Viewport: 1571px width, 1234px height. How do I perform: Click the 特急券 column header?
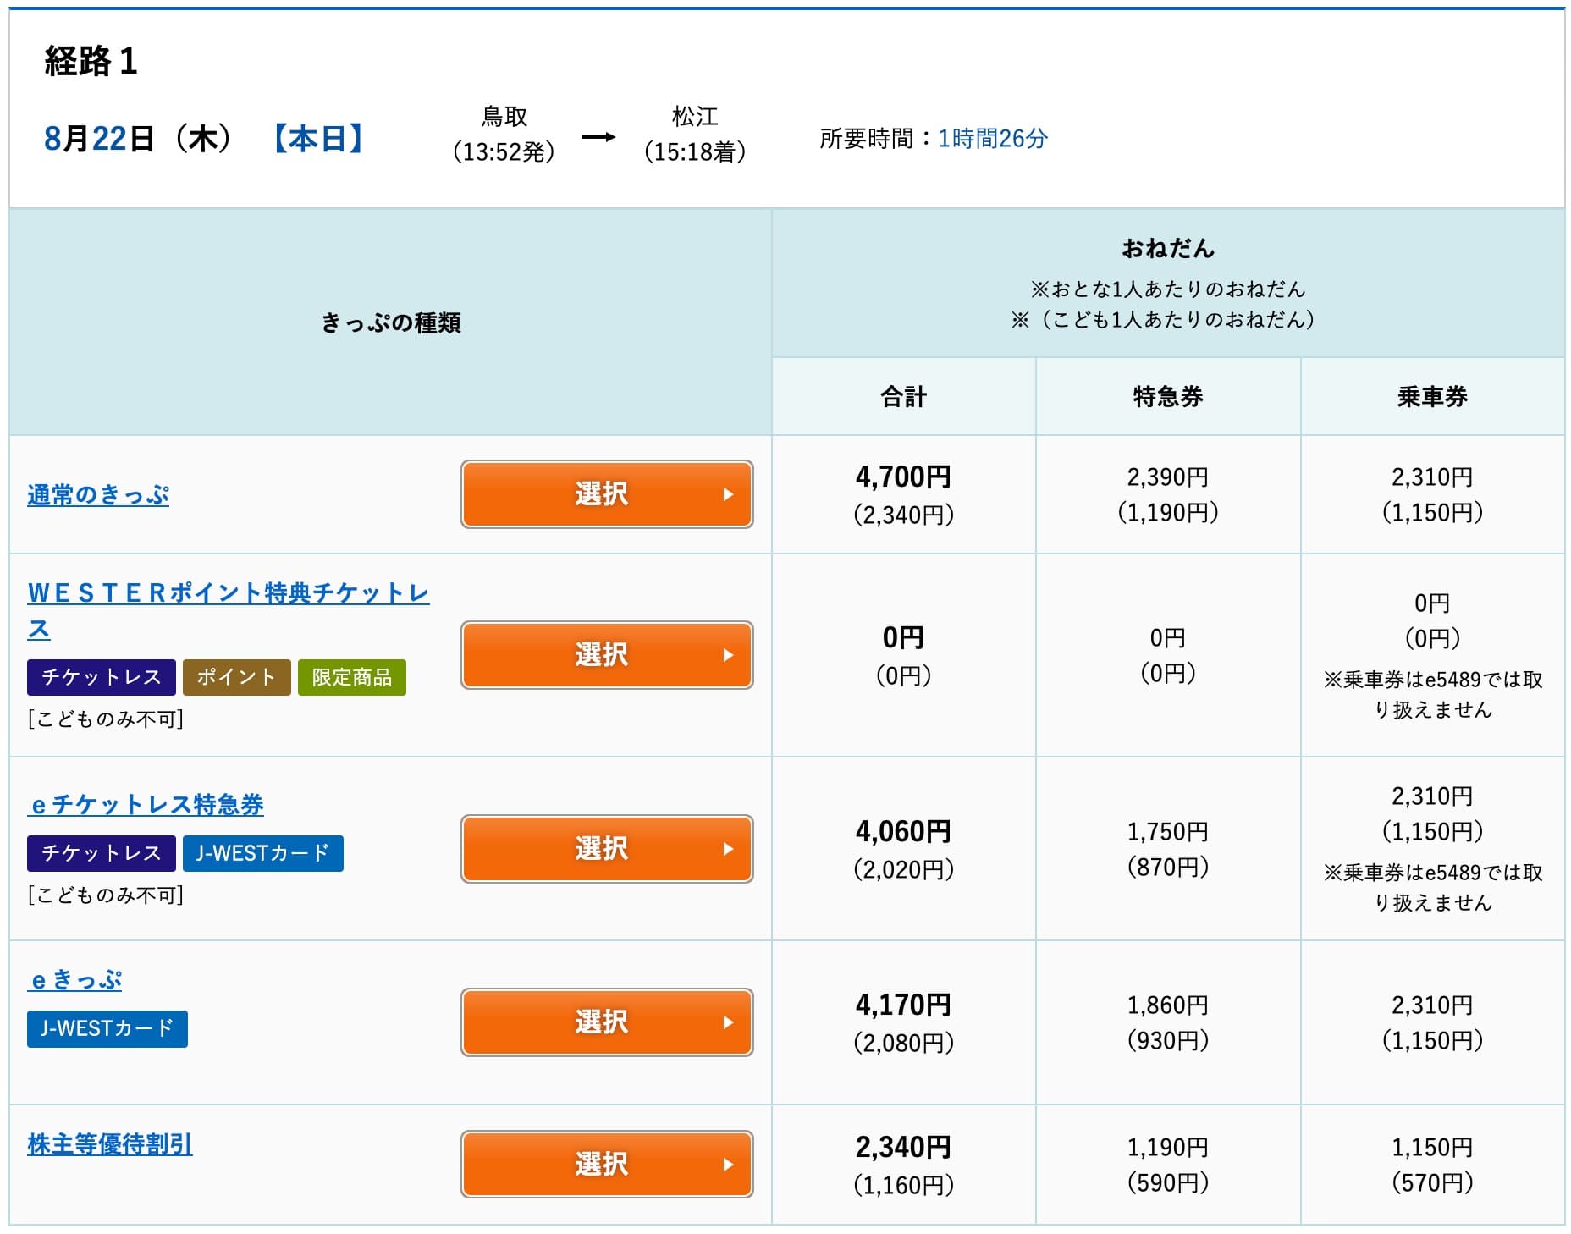[x=1168, y=397]
